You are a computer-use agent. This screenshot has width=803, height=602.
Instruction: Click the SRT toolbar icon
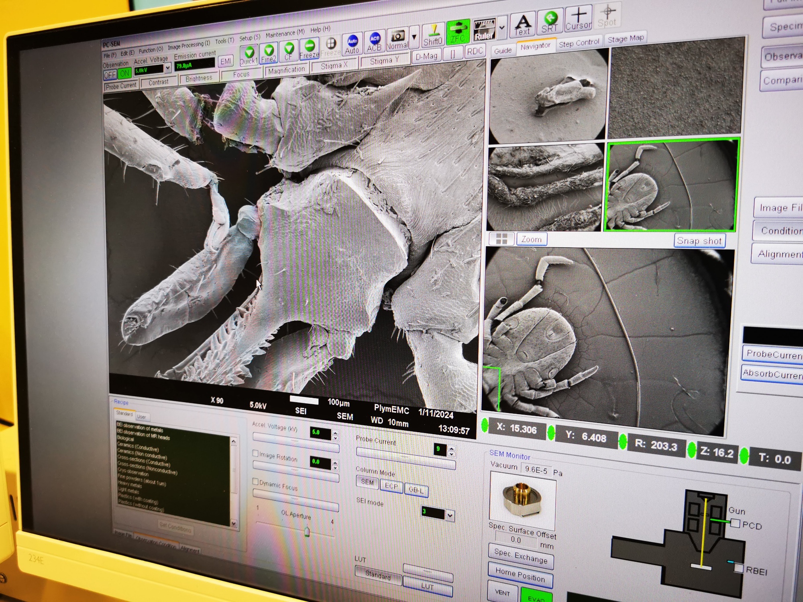point(550,22)
